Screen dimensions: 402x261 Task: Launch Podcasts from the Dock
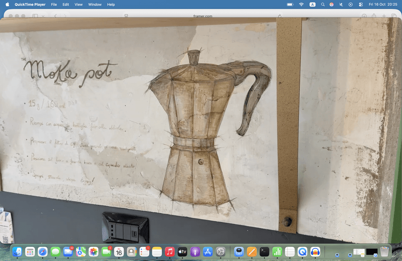pyautogui.click(x=195, y=252)
